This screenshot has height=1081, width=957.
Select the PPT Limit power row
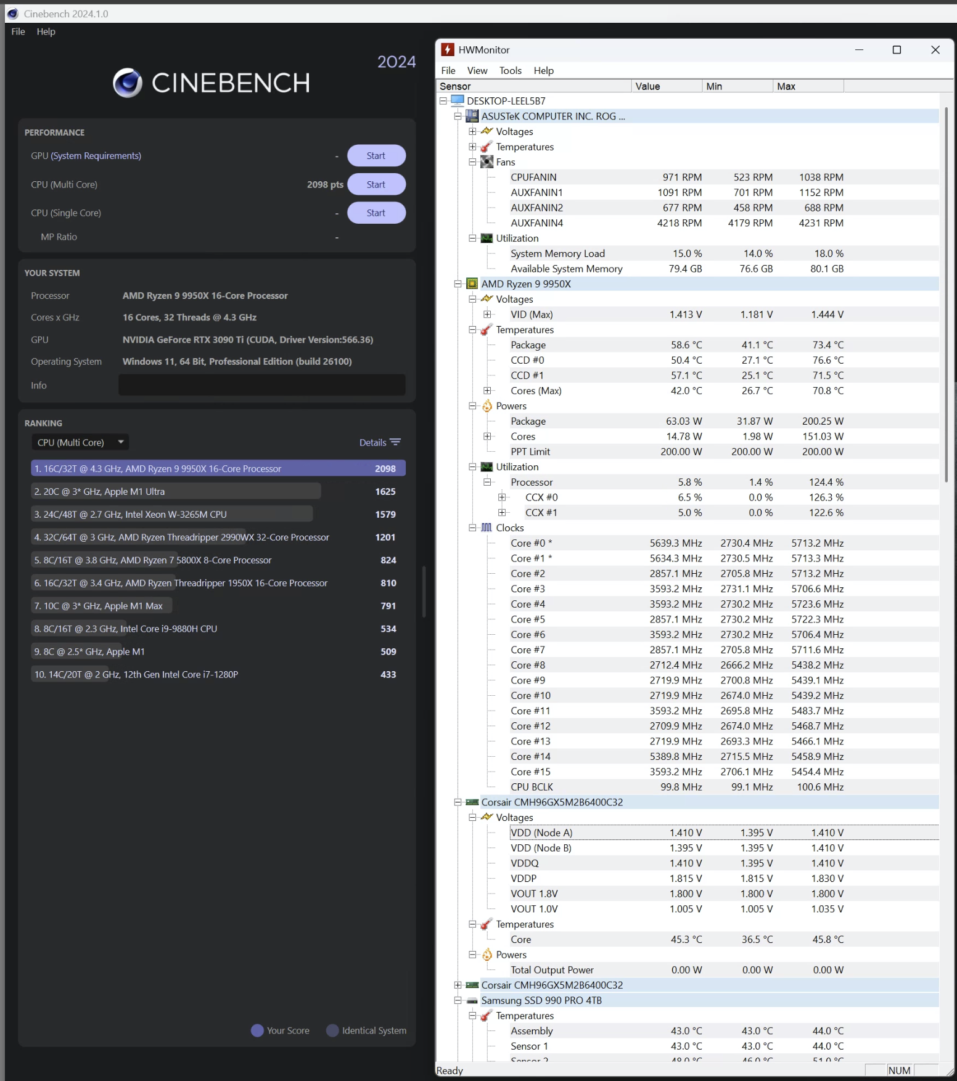pos(725,452)
